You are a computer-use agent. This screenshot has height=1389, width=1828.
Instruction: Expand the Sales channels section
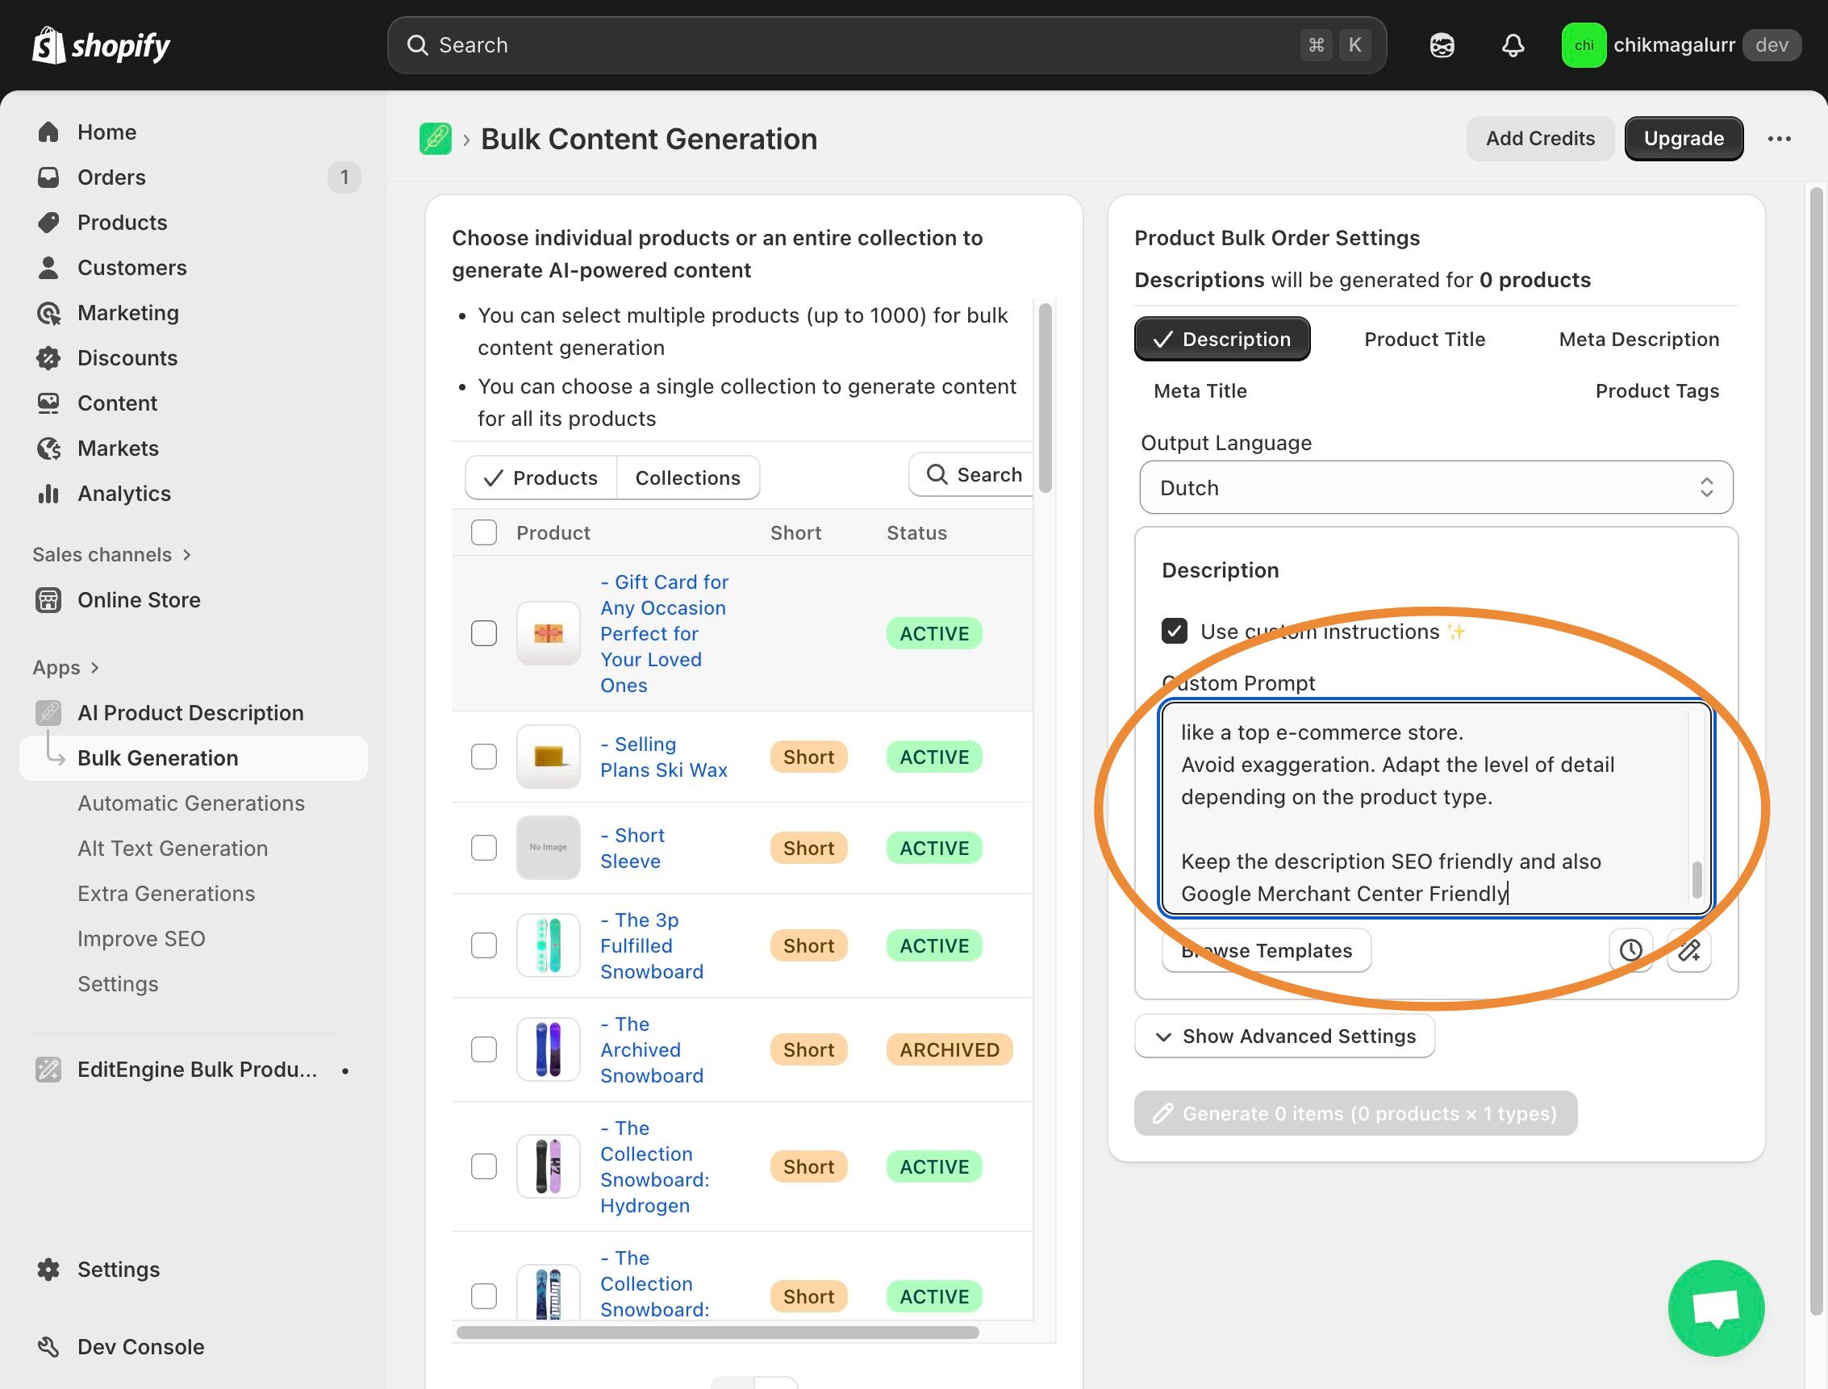point(111,555)
